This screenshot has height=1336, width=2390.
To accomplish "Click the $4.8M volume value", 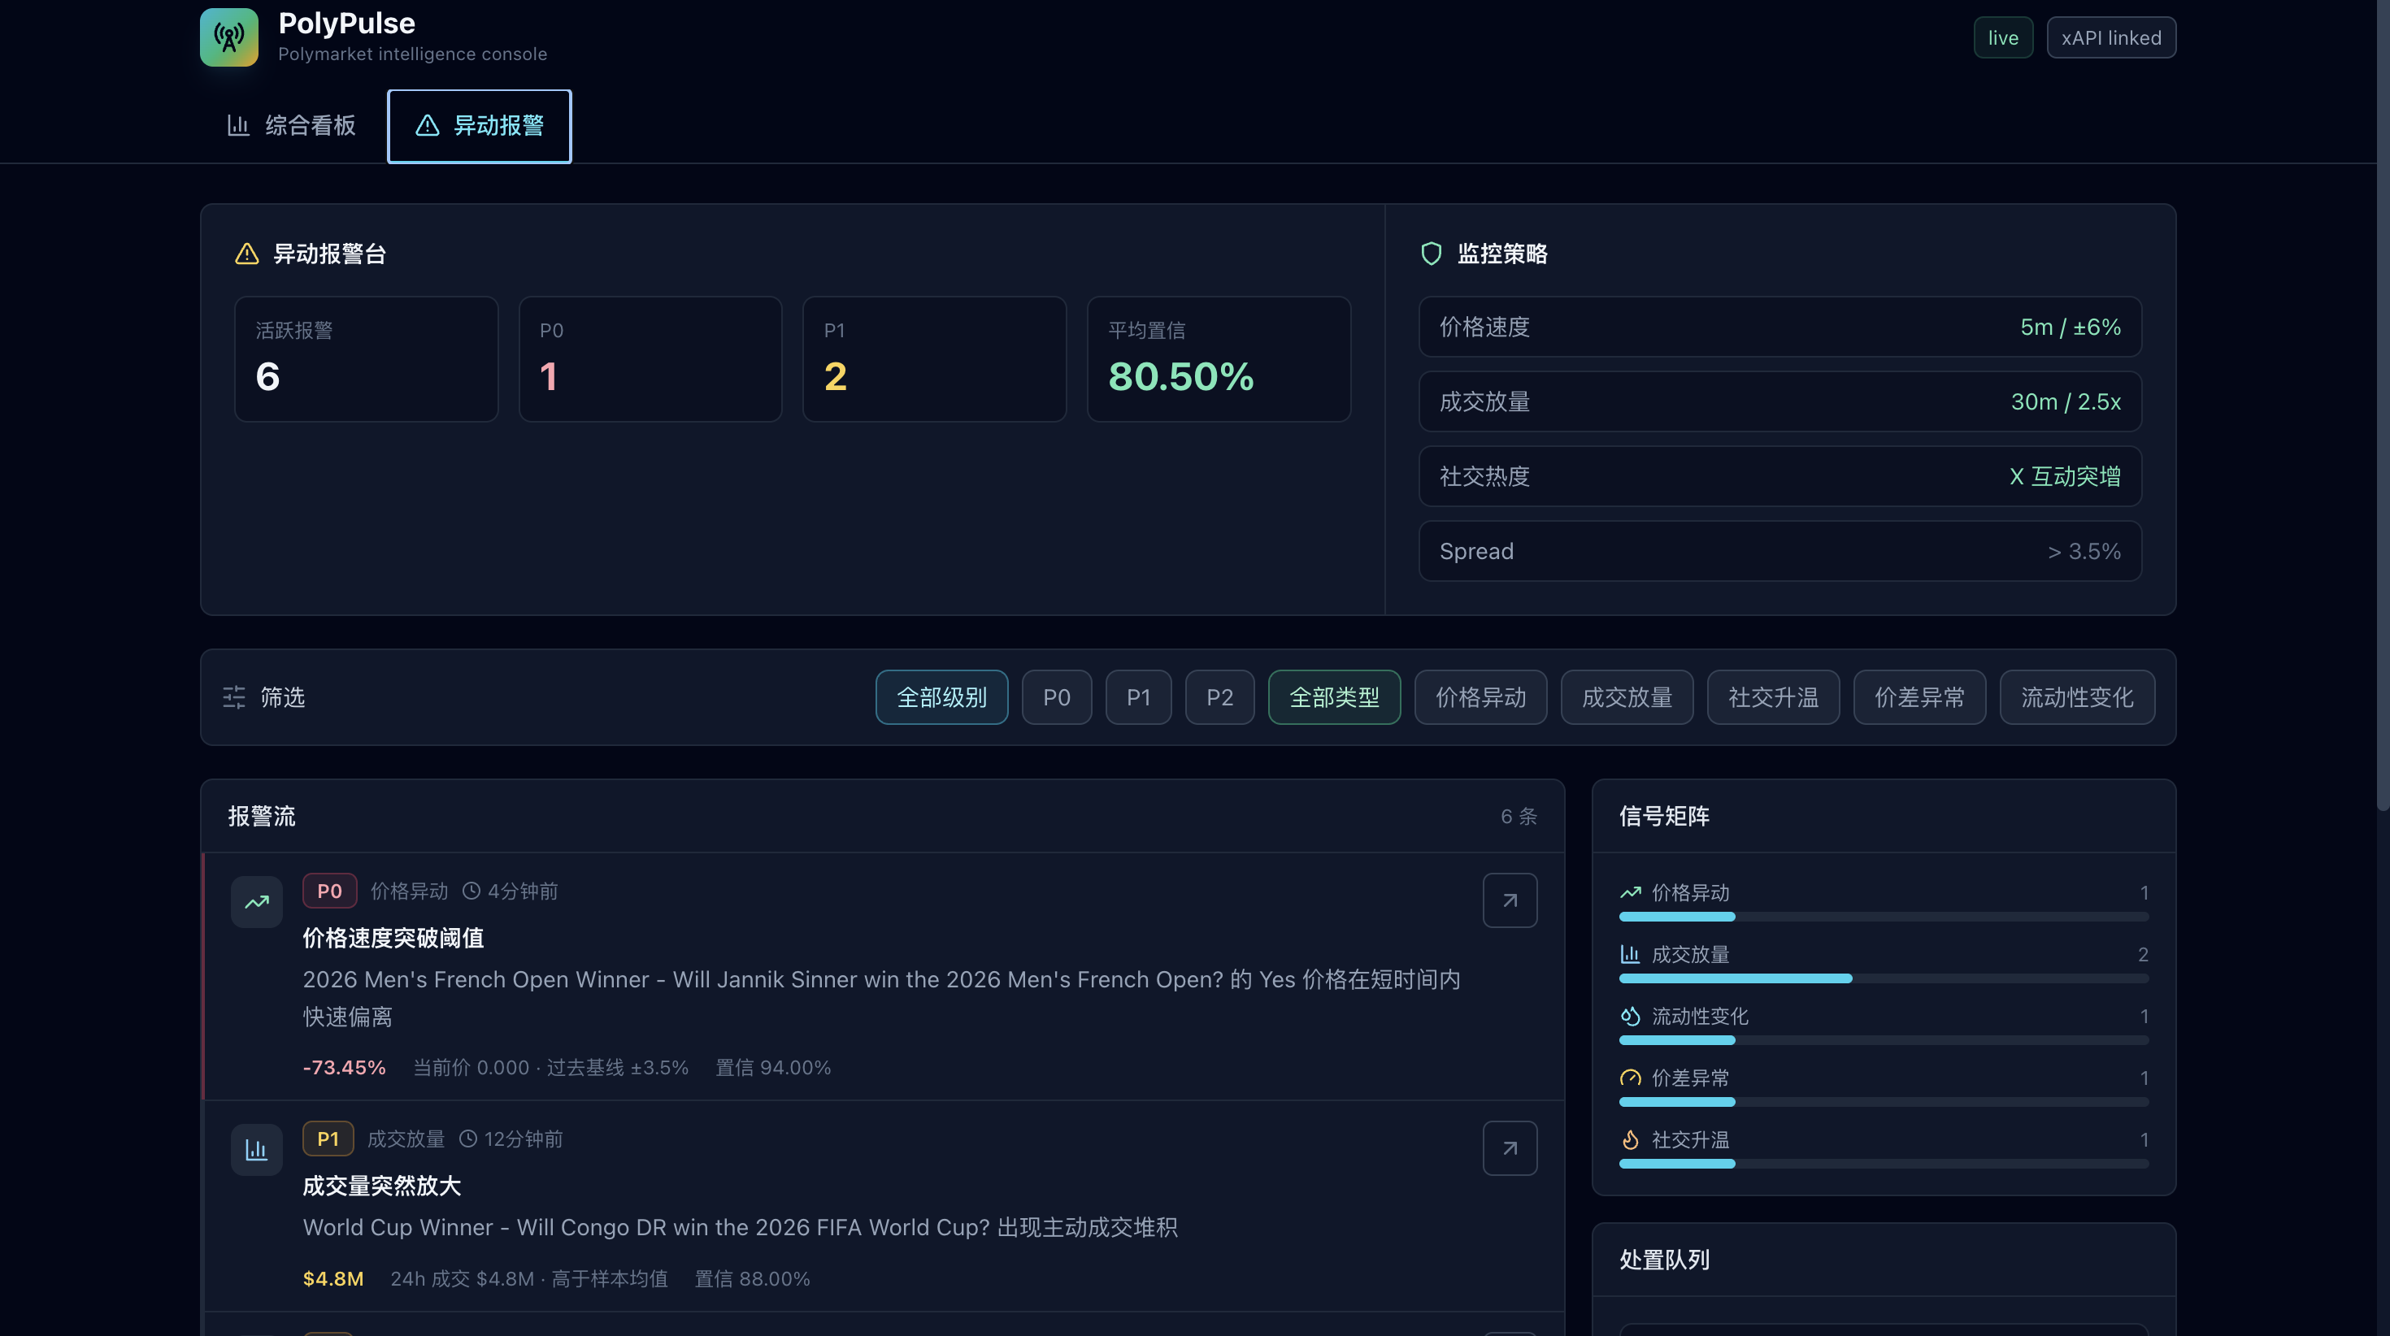I will 333,1278.
